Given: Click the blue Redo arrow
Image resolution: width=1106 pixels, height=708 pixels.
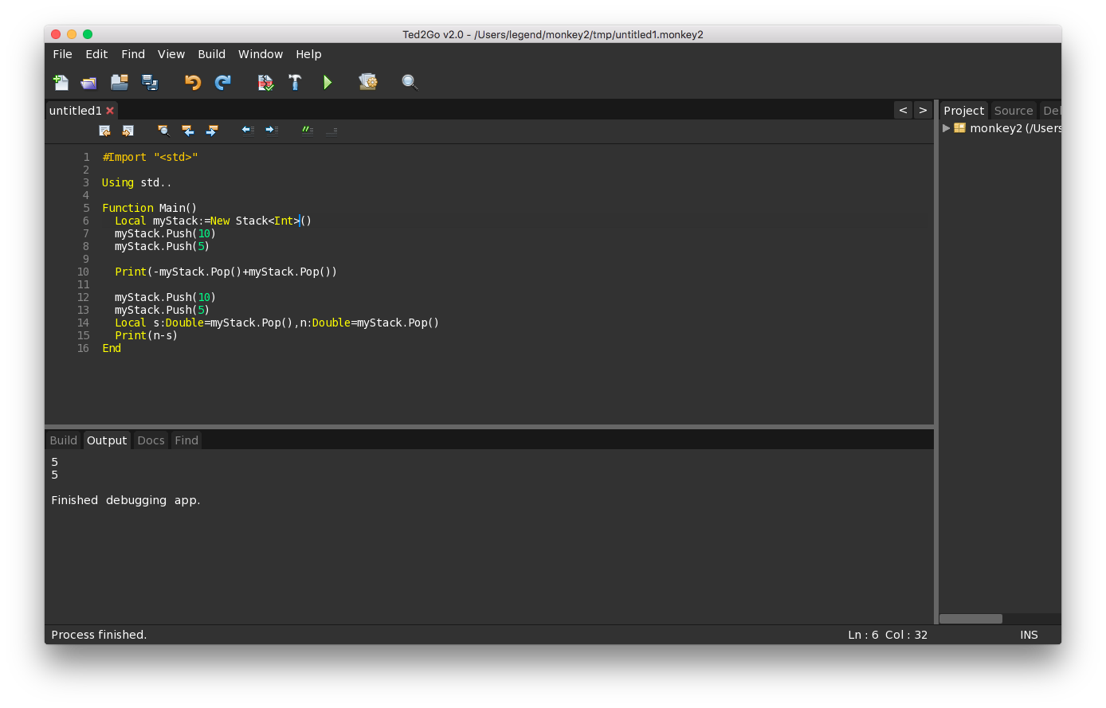Looking at the screenshot, I should point(223,82).
